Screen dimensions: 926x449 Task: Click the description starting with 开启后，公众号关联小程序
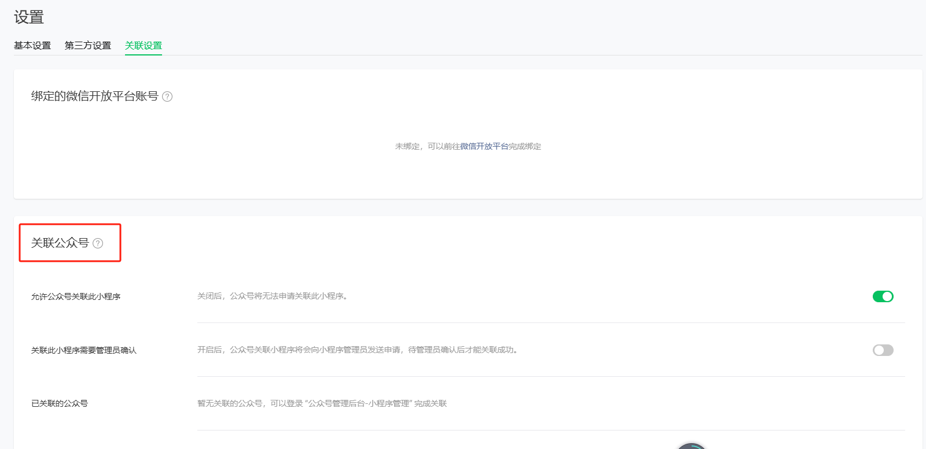(x=358, y=350)
